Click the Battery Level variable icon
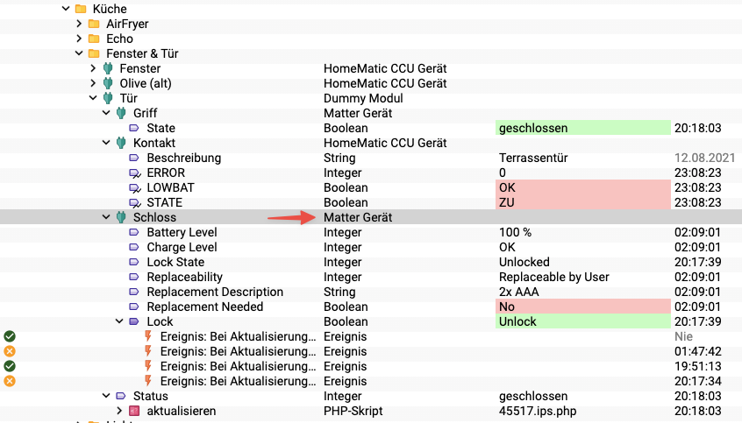 [135, 232]
